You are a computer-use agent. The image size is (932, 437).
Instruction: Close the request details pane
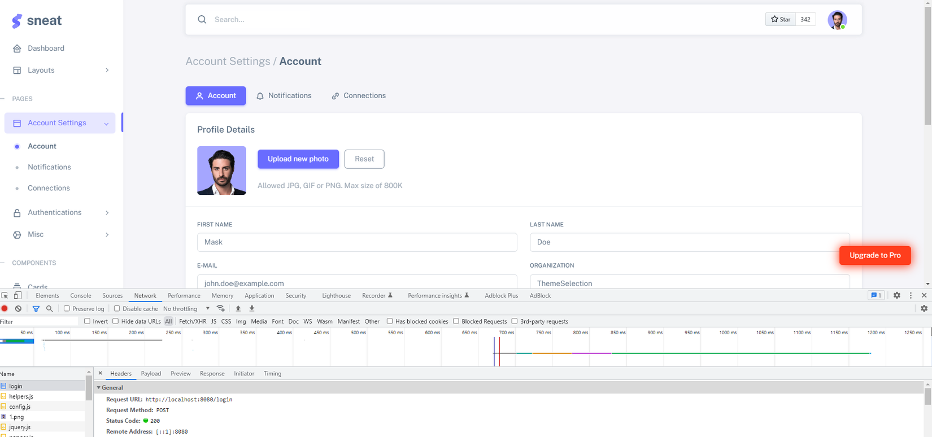click(100, 373)
